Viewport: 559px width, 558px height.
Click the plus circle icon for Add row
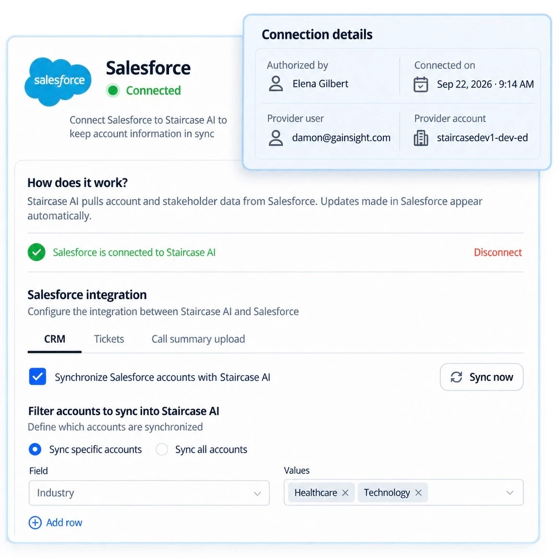pos(35,523)
